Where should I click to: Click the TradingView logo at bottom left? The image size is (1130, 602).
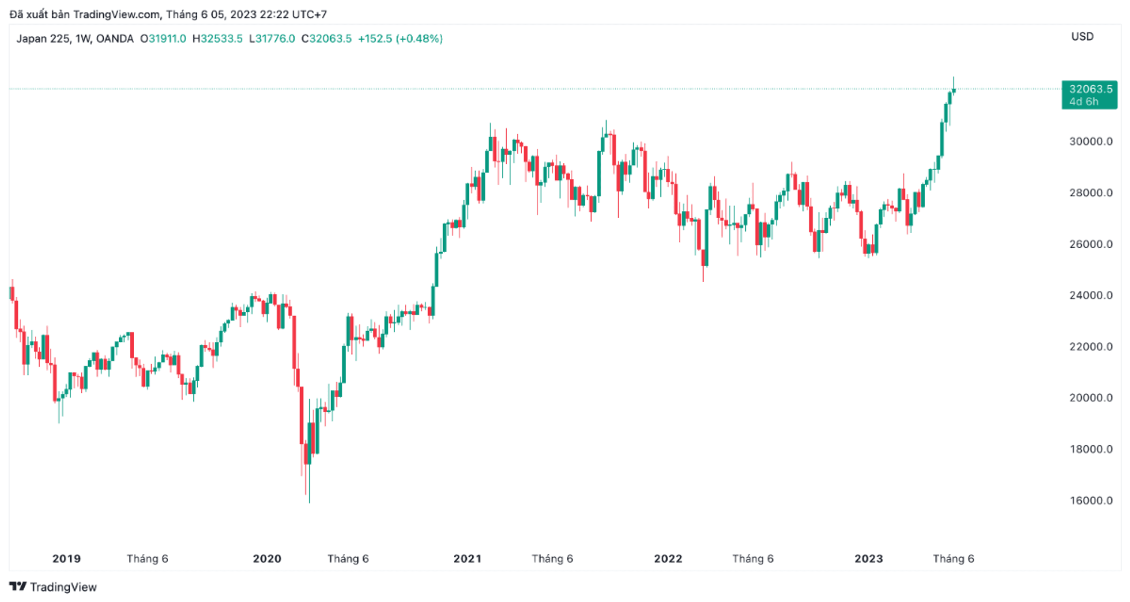[53, 587]
